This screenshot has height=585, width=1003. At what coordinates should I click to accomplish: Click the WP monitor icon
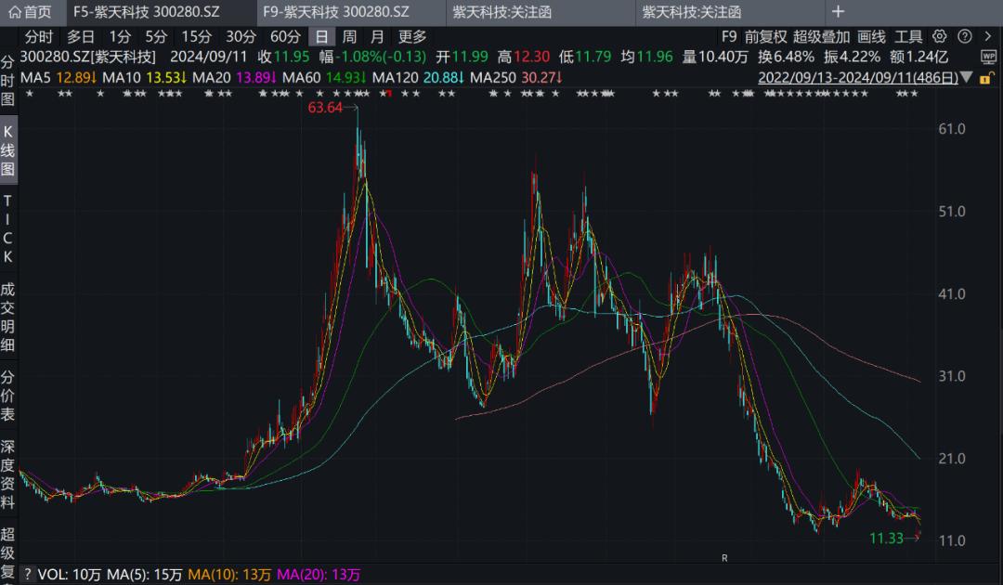[x=988, y=57]
